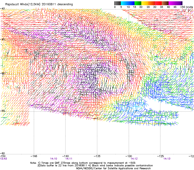Click the -50 latitude axis label
The image size is (194, 170).
(x=2, y=73)
